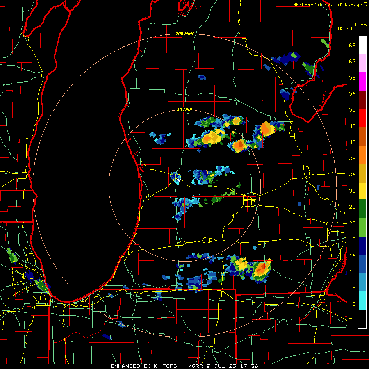
Task: Click the TH legend label
Action: [352, 320]
